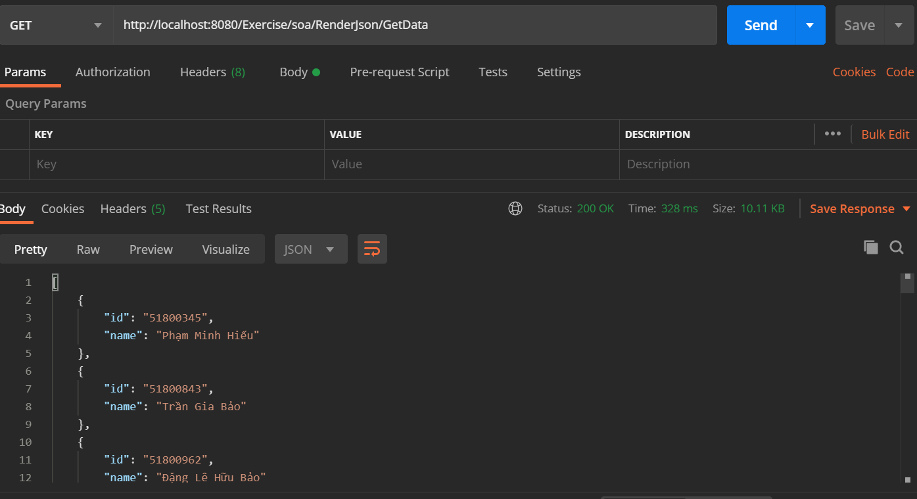The width and height of the screenshot is (917, 499).
Task: Open the Test Results tab
Action: click(x=218, y=208)
